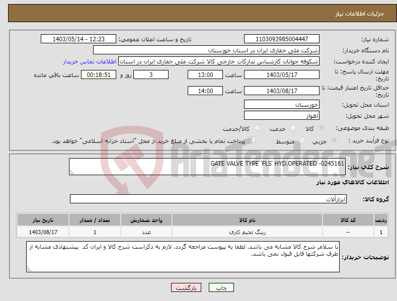Click the resize handle of description textarea
Image resolution: width=397 pixels, height=301 pixels.
(x=71, y=172)
